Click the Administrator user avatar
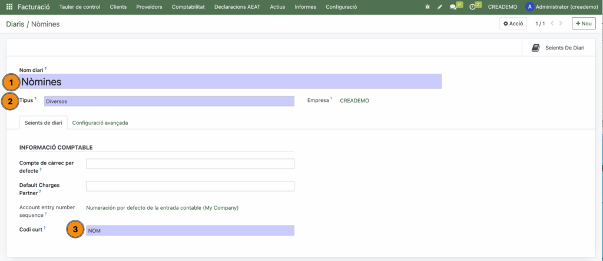The width and height of the screenshot is (603, 261). 529,7
